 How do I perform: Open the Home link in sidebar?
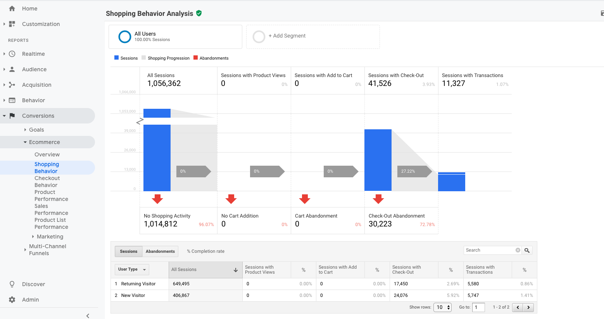(x=30, y=9)
